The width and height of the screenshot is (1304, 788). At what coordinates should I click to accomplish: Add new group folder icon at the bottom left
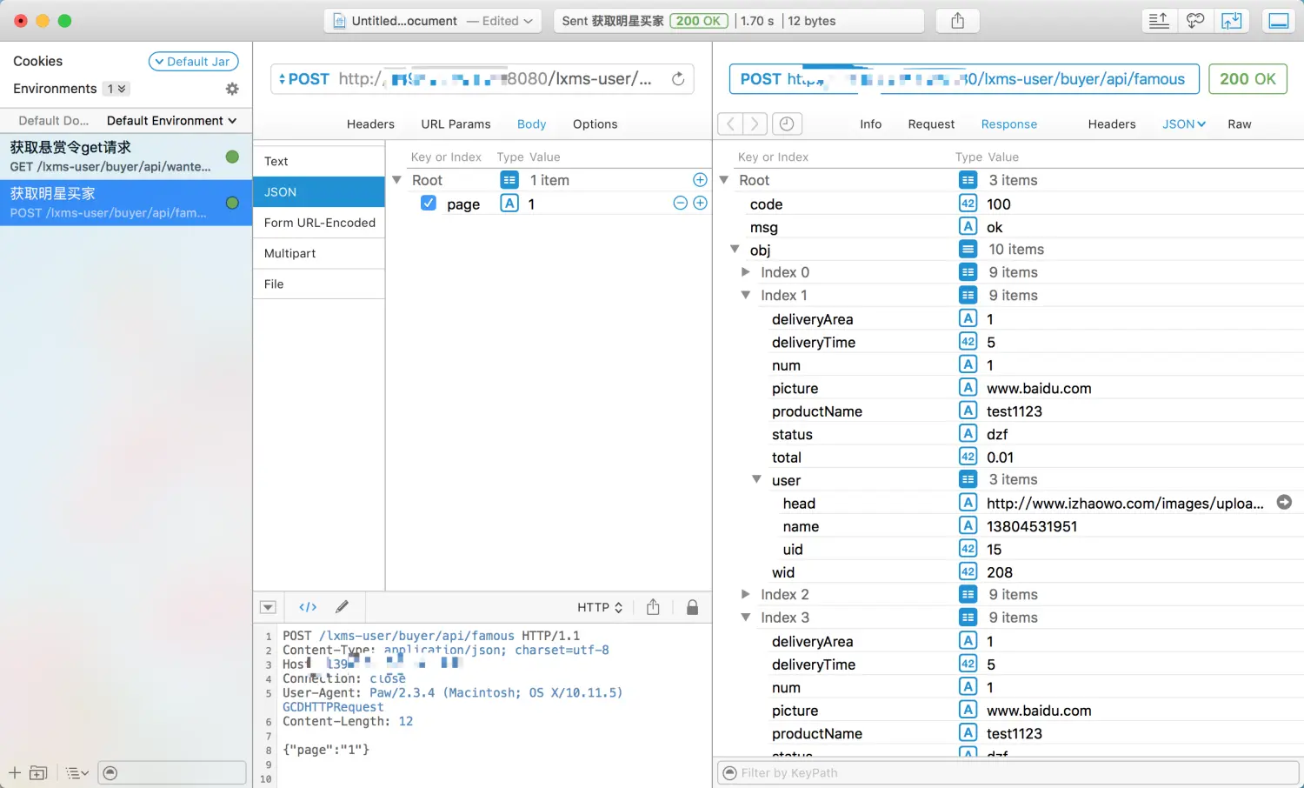point(38,772)
